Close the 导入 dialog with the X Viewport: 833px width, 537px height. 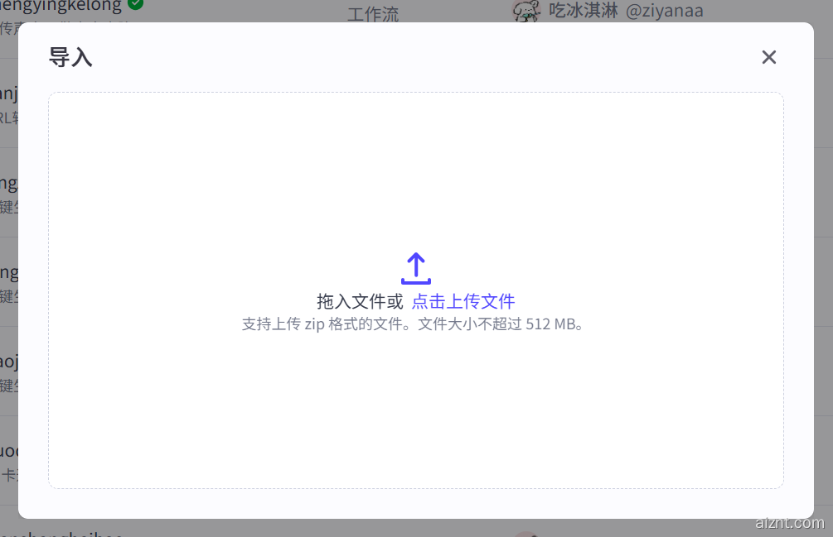(x=768, y=57)
